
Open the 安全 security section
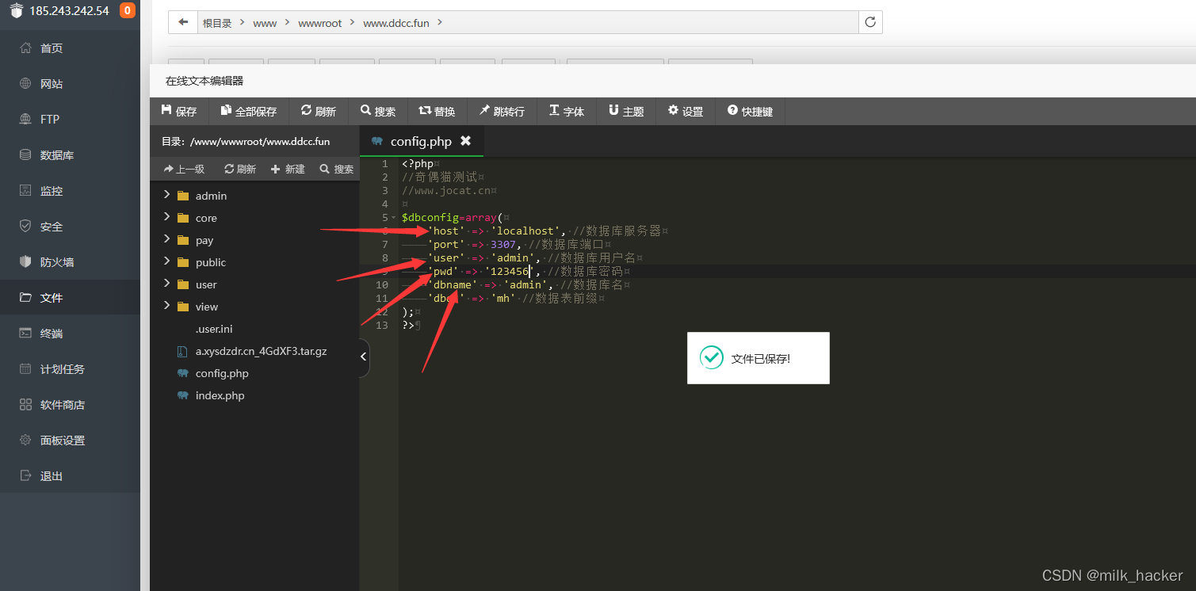point(52,227)
